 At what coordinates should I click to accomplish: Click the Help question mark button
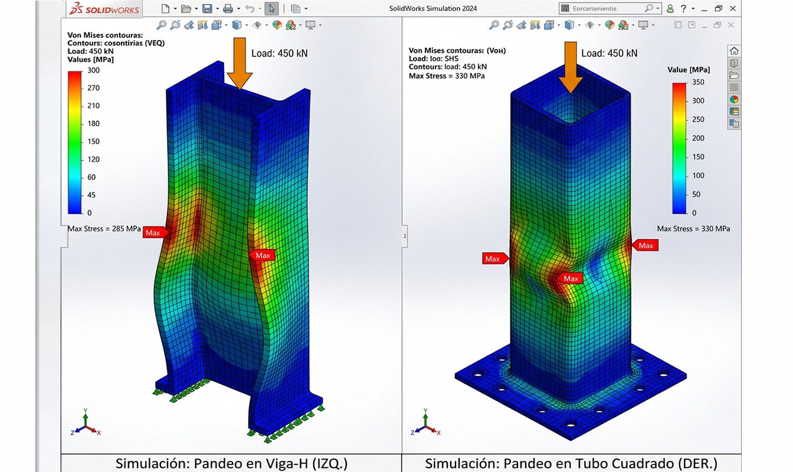pos(683,8)
